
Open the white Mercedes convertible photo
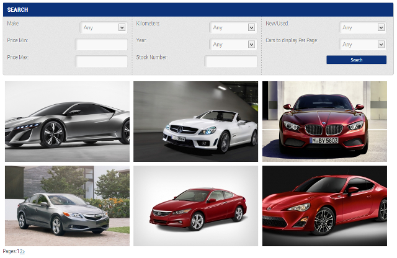click(x=196, y=122)
